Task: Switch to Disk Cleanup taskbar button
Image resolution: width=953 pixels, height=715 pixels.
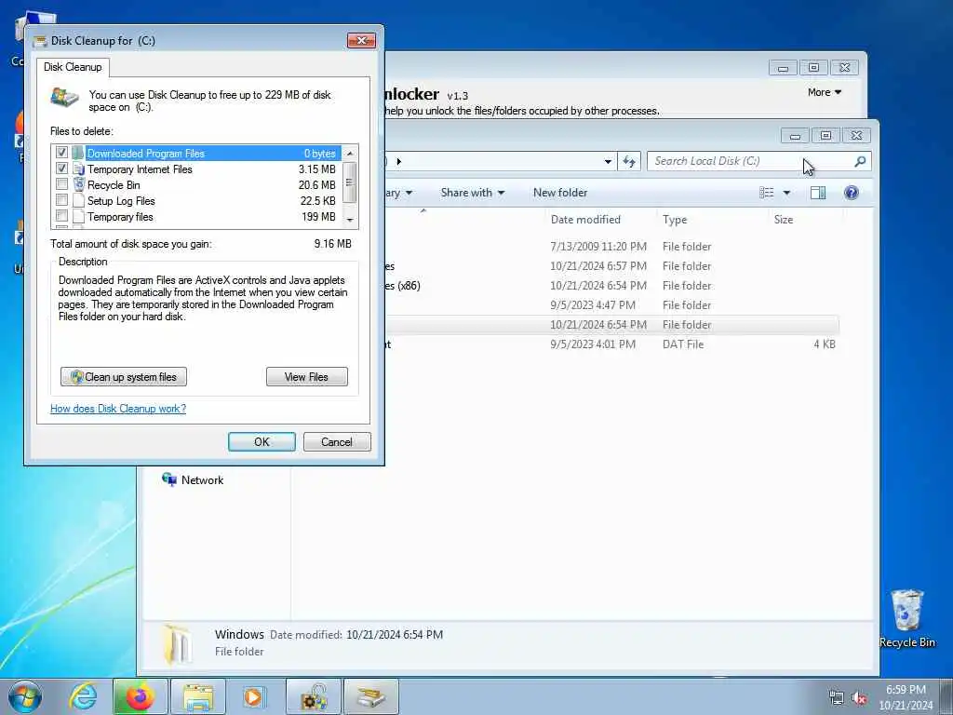Action: click(371, 696)
